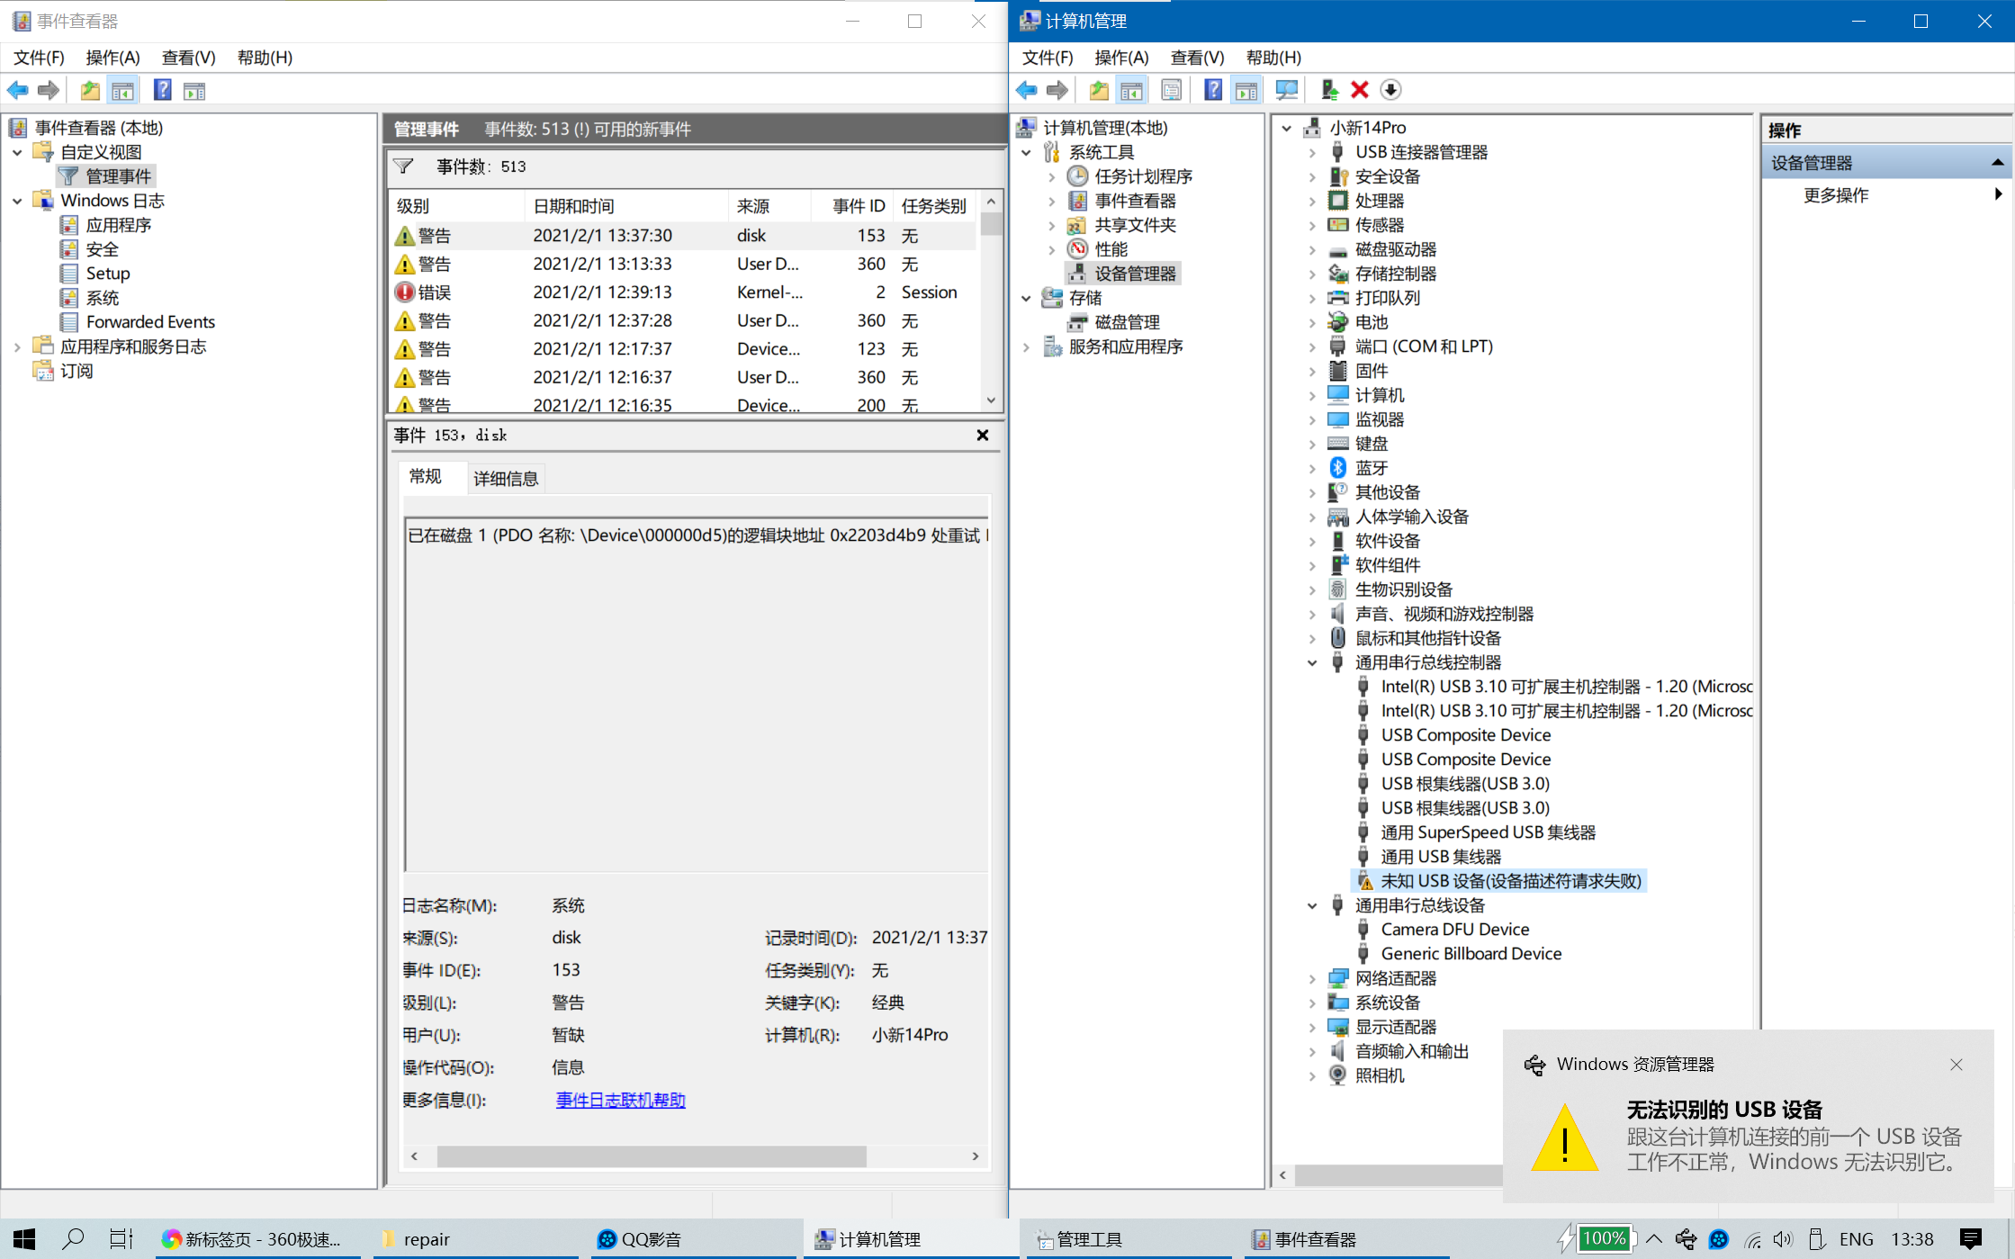Select the Kernel error event row
The image size is (2015, 1259).
click(684, 292)
